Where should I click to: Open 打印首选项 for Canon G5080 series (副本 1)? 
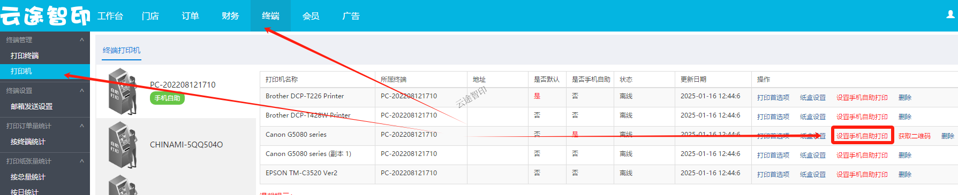tap(773, 155)
